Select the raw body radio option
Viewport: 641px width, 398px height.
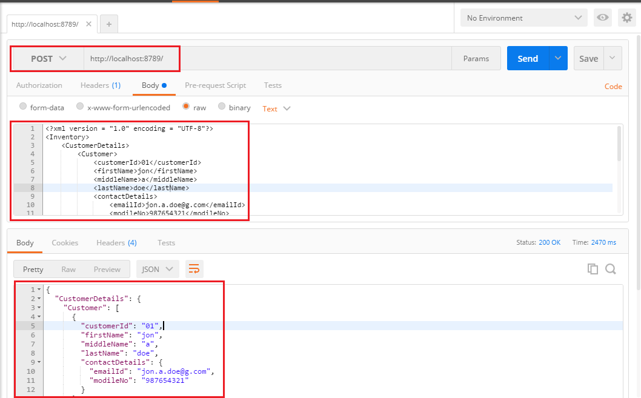186,106
